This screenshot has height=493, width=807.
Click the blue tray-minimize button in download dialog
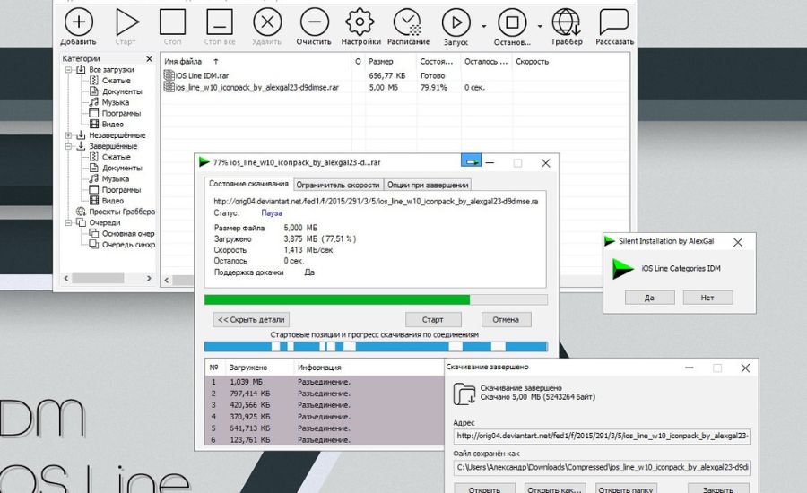[471, 161]
